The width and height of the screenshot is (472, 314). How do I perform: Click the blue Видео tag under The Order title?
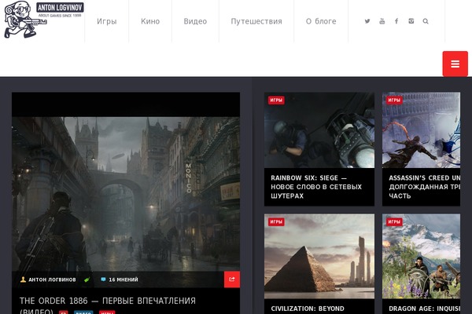click(x=83, y=312)
